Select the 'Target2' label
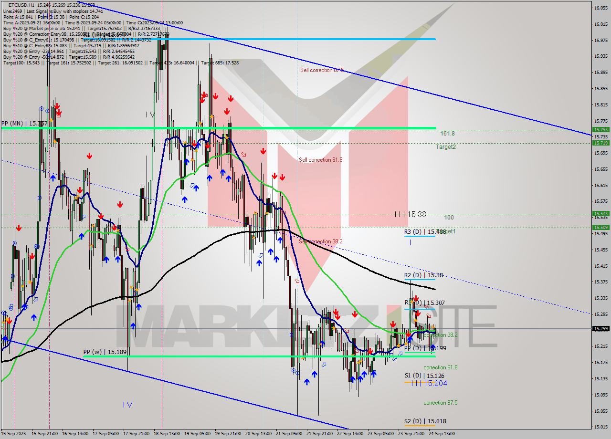The image size is (611, 439). (x=445, y=147)
